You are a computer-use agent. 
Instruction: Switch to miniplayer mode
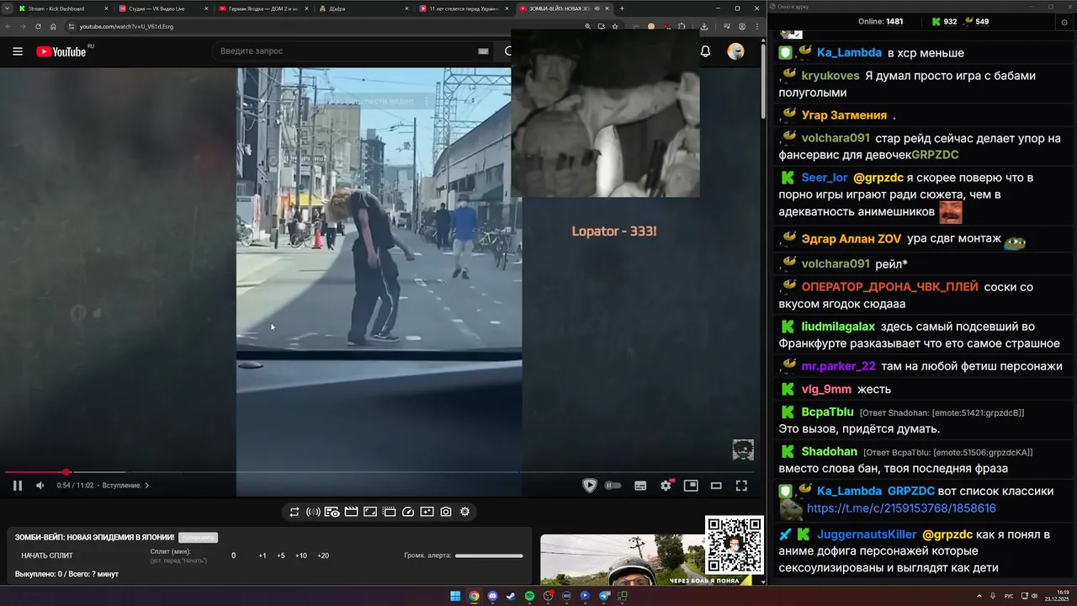coord(691,486)
